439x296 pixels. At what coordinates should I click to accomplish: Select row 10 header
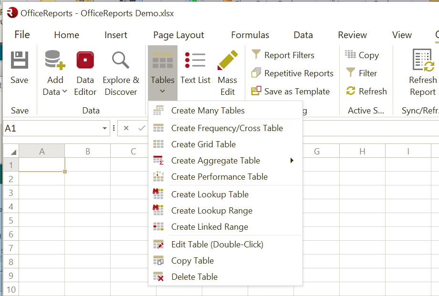pos(11,289)
